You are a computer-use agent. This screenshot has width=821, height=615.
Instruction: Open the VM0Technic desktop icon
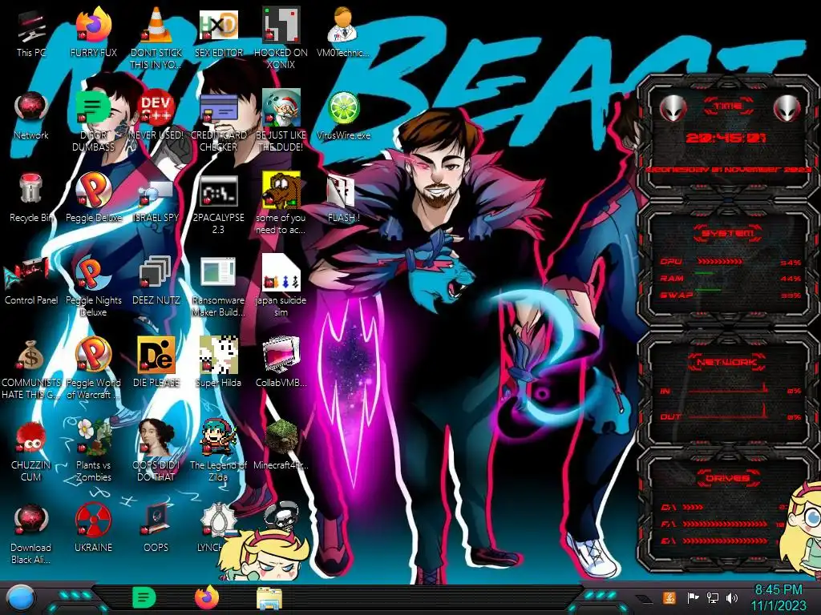[343, 25]
